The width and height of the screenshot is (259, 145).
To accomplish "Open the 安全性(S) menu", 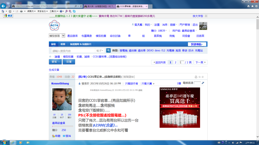I will pyautogui.click(x=42, y=11).
